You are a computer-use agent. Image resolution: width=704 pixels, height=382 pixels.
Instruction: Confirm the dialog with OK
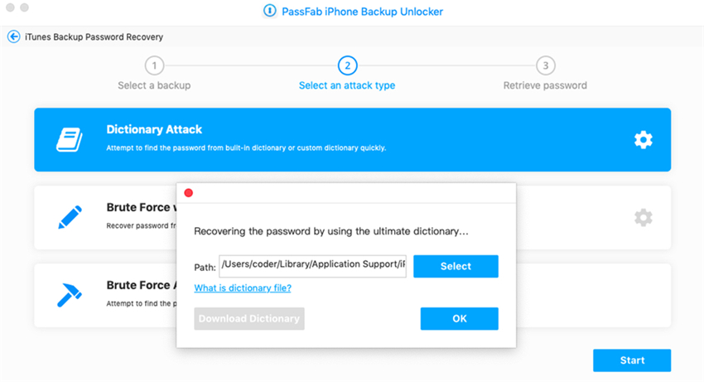460,319
